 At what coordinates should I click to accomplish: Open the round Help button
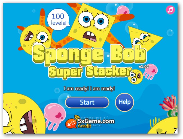coord(124,102)
